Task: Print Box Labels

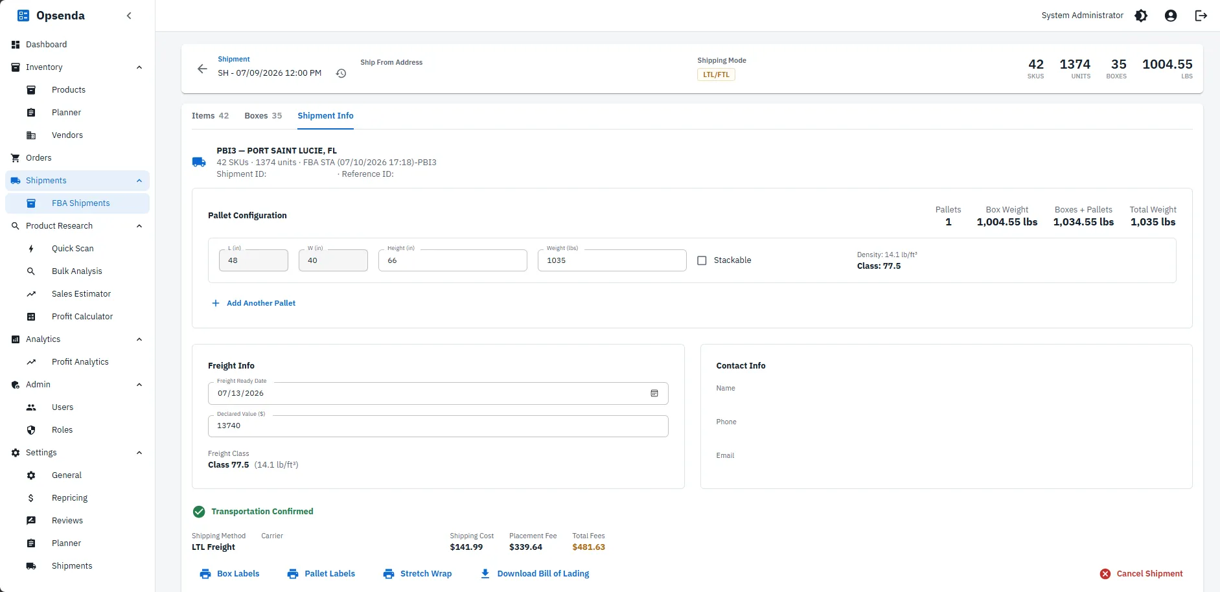Action: (229, 574)
